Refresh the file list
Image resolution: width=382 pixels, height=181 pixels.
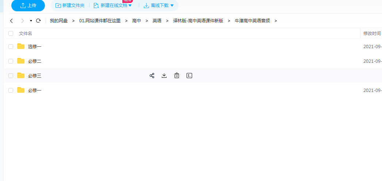pyautogui.click(x=38, y=21)
